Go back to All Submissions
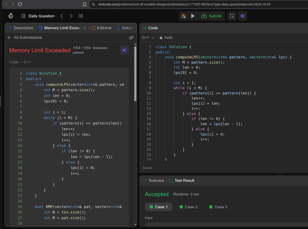This screenshot has width=308, height=229. click(x=25, y=37)
